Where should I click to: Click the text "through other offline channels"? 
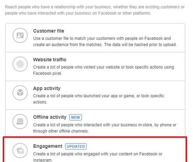(x=61, y=131)
